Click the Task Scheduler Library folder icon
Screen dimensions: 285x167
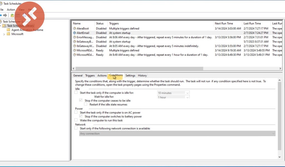coord(4,26)
